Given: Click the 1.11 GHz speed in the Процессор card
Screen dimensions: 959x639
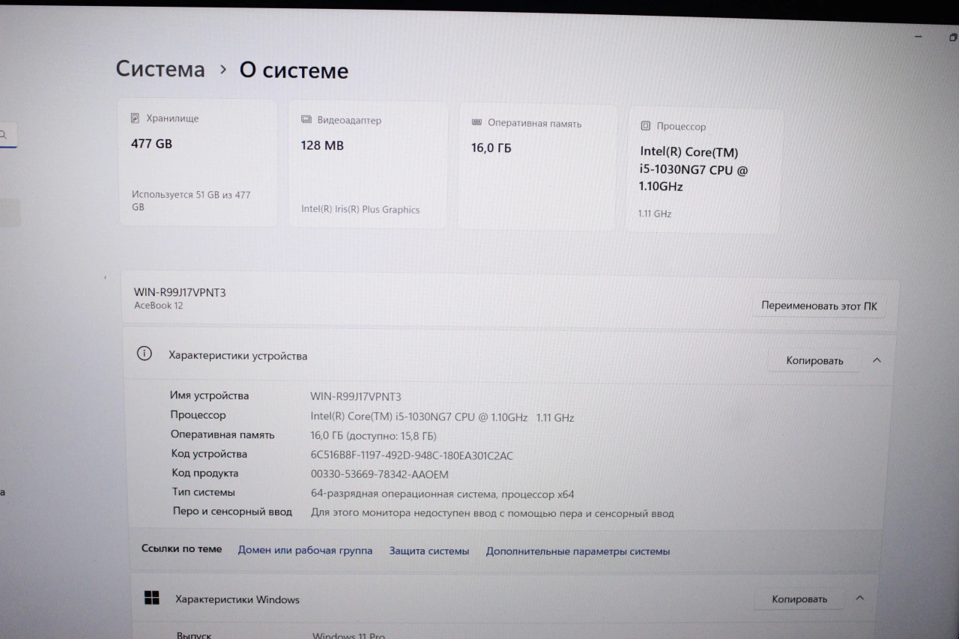Looking at the screenshot, I should pos(655,213).
